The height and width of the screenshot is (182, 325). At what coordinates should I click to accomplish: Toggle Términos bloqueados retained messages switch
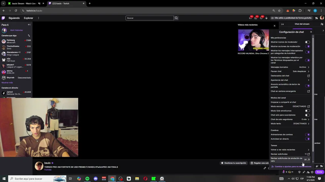[307, 60]
